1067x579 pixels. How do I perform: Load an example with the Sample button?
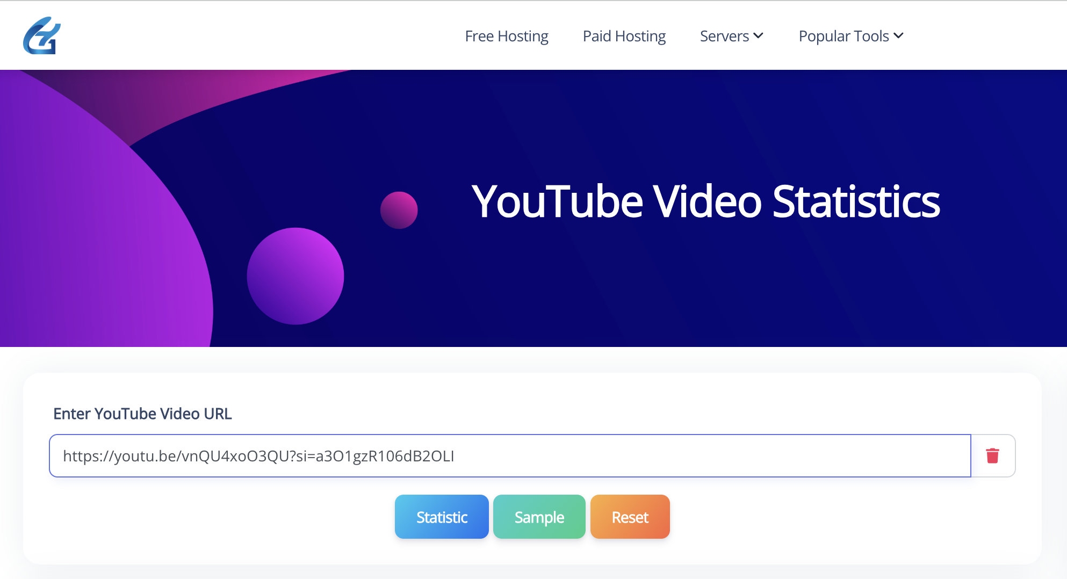click(x=539, y=517)
